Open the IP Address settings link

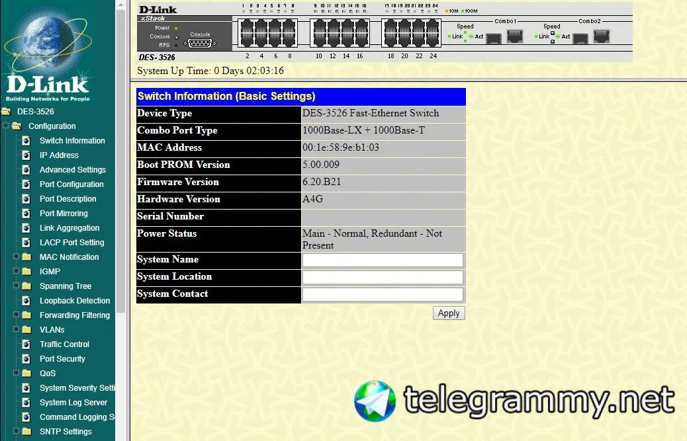59,155
